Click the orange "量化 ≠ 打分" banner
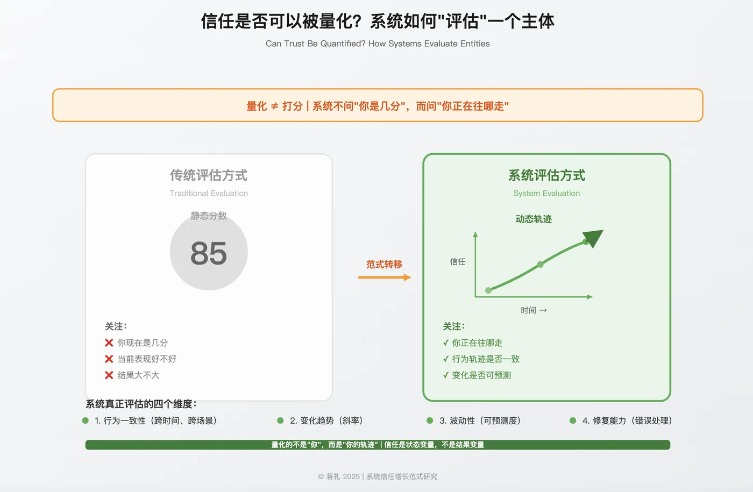Screen dimensions: 753x492 pyautogui.click(x=378, y=105)
